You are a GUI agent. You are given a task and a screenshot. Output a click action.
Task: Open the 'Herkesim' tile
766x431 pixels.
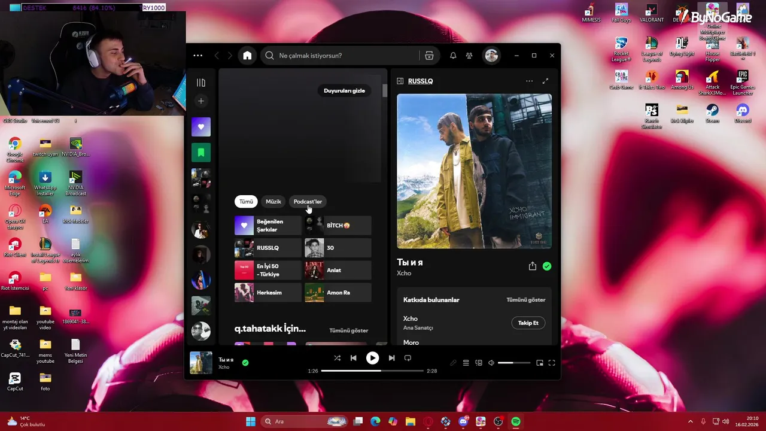point(268,293)
